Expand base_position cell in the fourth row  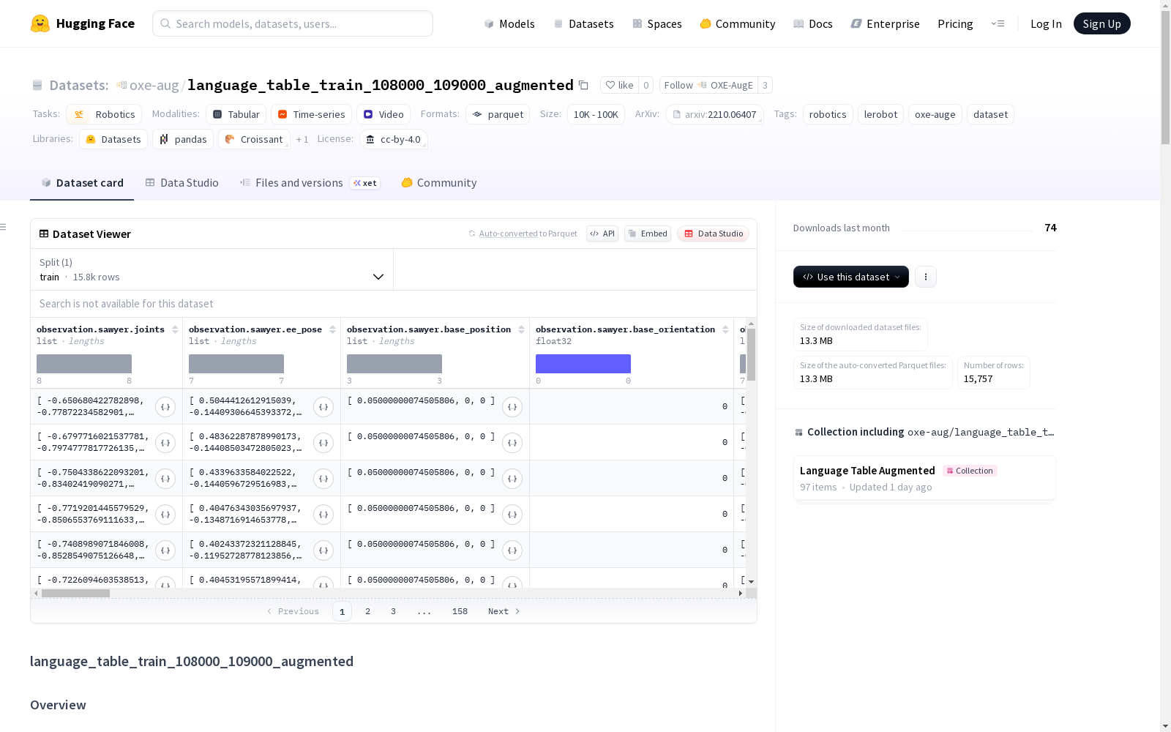point(512,515)
